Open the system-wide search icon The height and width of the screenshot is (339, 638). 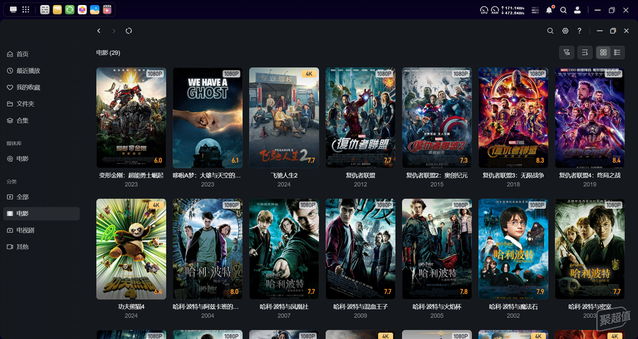click(563, 10)
